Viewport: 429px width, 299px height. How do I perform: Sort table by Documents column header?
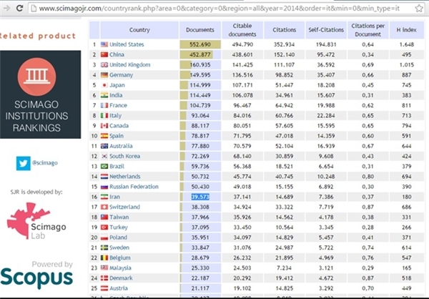[200, 30]
